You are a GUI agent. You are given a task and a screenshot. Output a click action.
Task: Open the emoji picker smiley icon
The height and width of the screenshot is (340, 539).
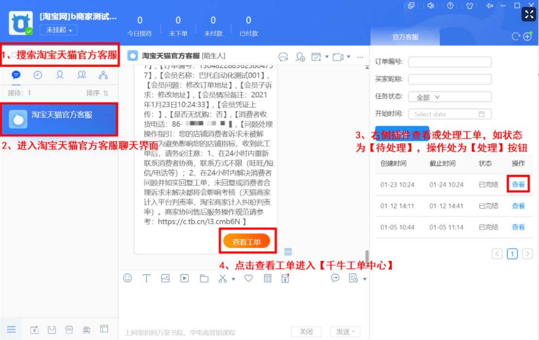coord(127,278)
